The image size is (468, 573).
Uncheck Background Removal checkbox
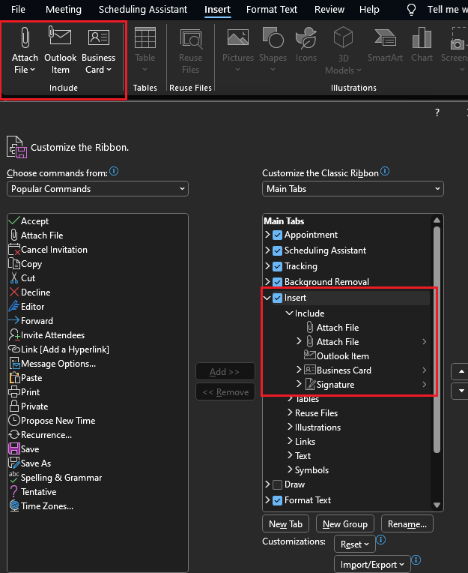tap(277, 282)
